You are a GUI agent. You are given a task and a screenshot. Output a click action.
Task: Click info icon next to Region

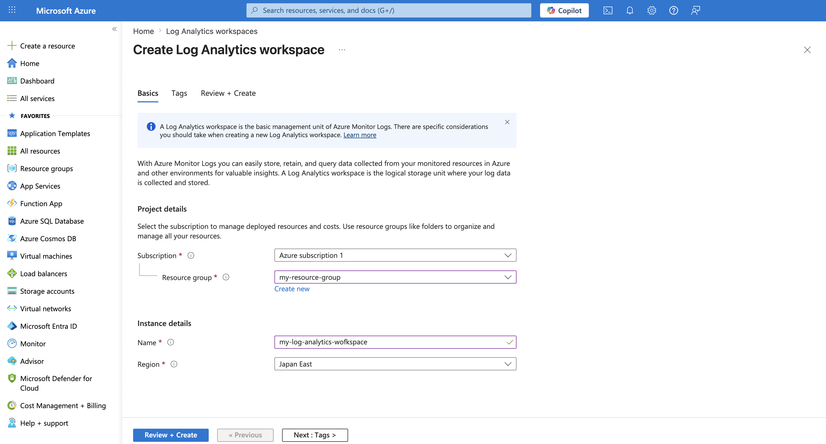point(174,364)
